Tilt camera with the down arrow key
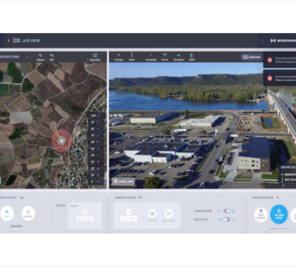 (x=128, y=218)
